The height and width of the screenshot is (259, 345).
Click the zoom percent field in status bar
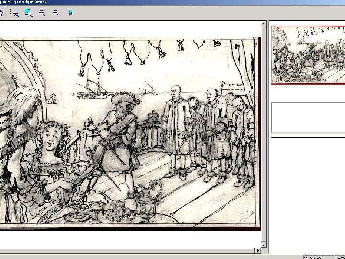340,257
